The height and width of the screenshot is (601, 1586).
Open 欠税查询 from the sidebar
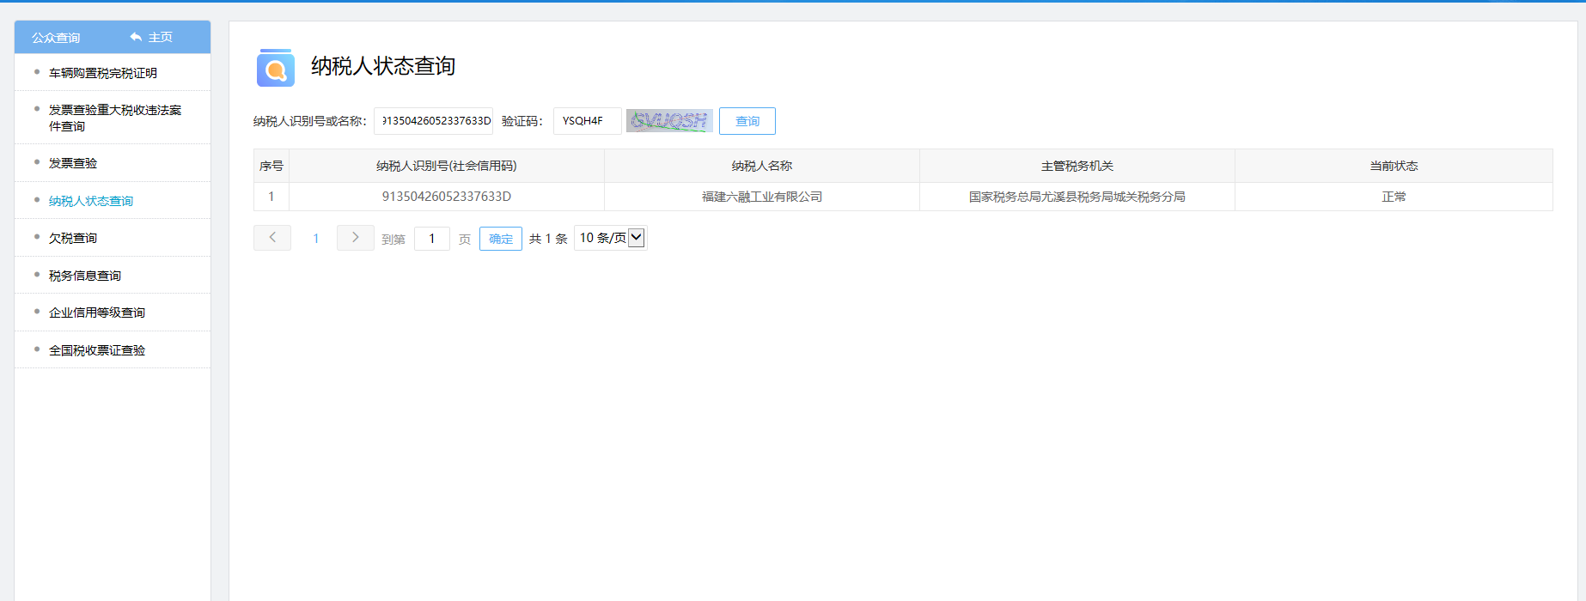[x=73, y=238]
